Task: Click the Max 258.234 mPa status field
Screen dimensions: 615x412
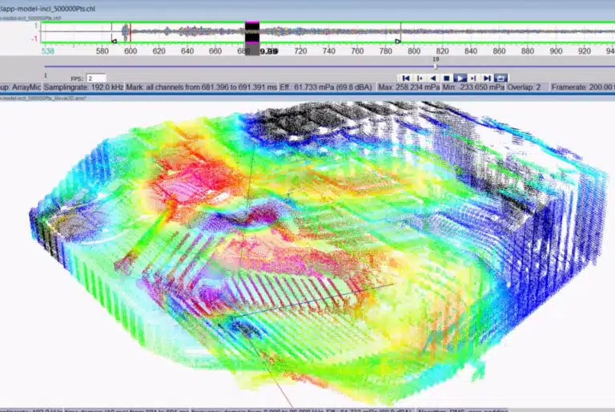Action: point(409,87)
